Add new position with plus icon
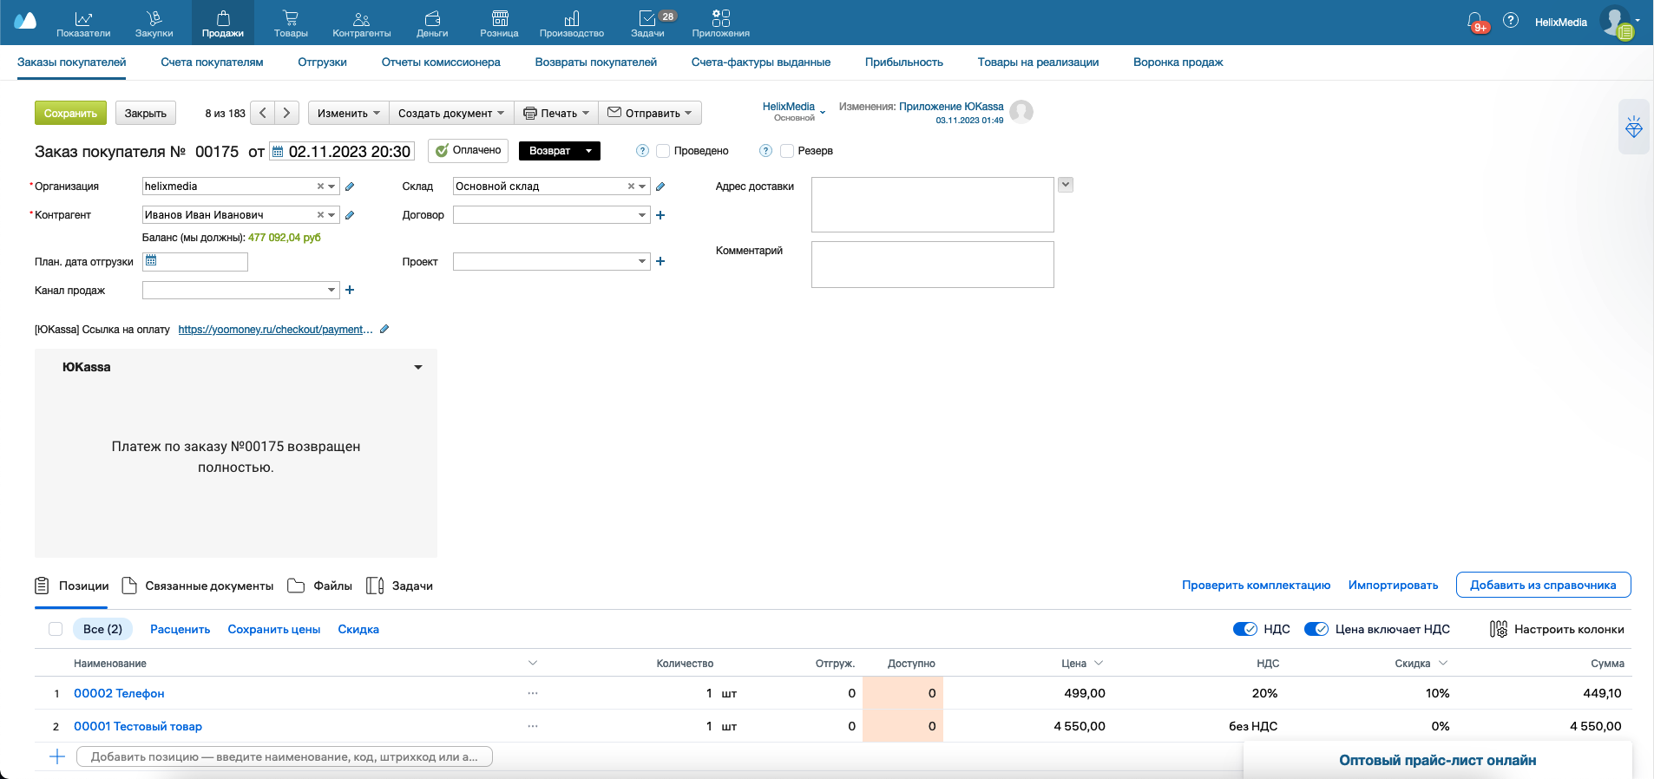 (57, 756)
